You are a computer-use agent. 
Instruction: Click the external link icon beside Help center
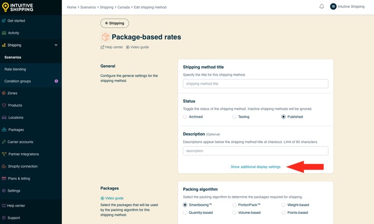[102, 47]
